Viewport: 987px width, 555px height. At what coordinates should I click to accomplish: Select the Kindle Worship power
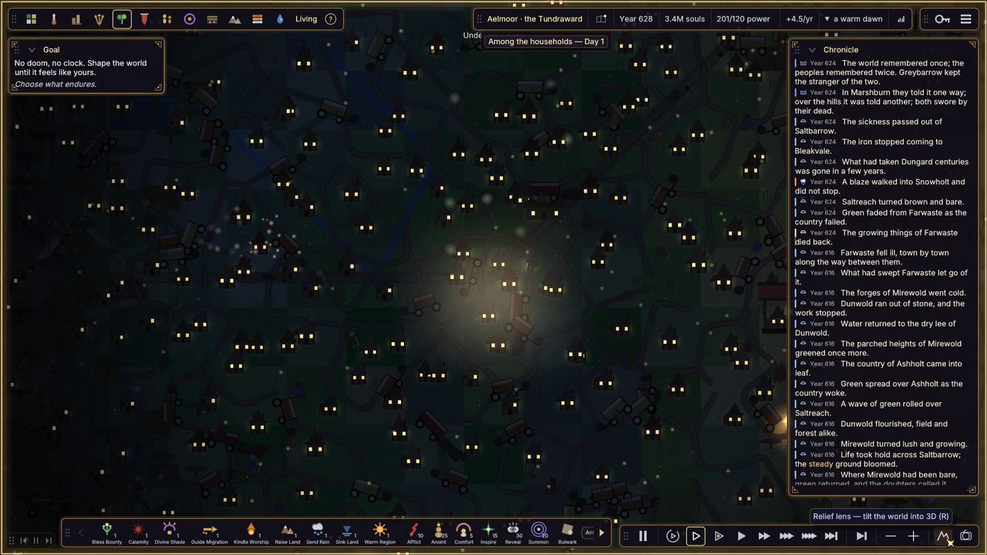[251, 533]
